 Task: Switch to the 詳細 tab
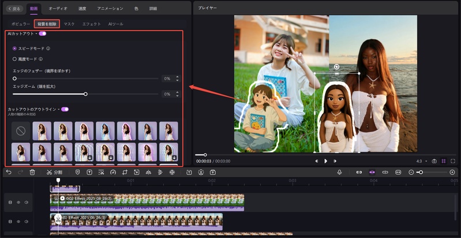[x=153, y=9]
